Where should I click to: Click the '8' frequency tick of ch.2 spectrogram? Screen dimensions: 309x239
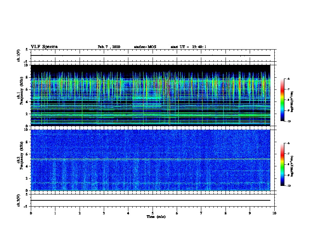27,142
